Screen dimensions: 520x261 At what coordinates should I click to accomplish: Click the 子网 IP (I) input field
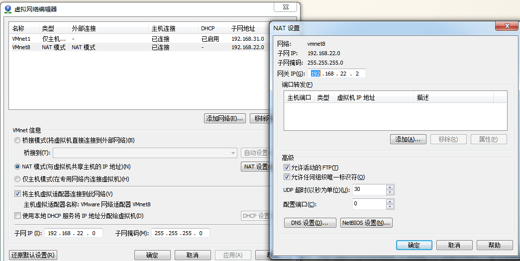coord(73,233)
